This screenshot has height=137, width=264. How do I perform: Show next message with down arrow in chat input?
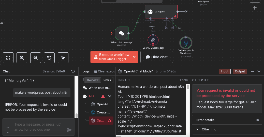point(8,132)
